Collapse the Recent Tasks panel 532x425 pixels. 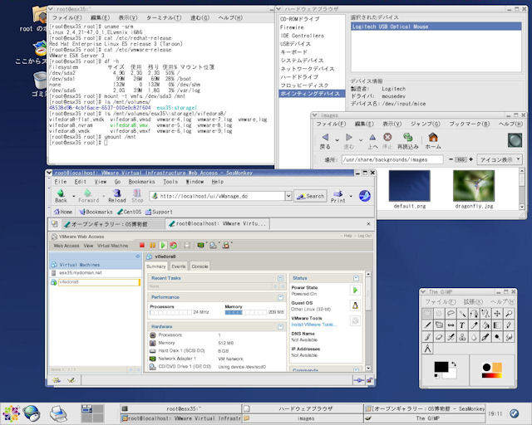point(281,278)
